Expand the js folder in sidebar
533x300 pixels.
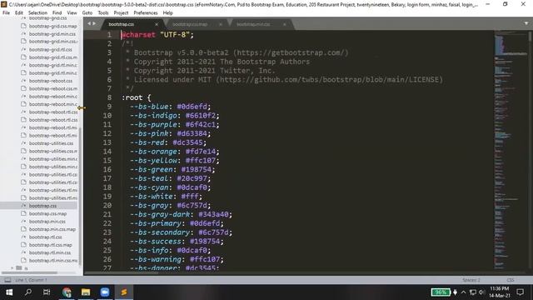12,268
